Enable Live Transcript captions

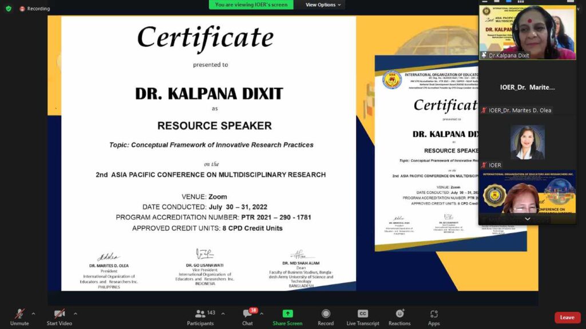362,314
